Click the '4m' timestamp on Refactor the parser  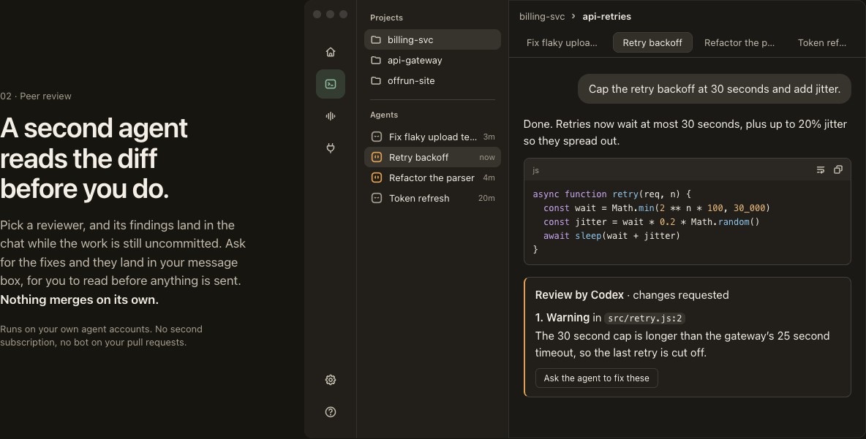pyautogui.click(x=489, y=177)
